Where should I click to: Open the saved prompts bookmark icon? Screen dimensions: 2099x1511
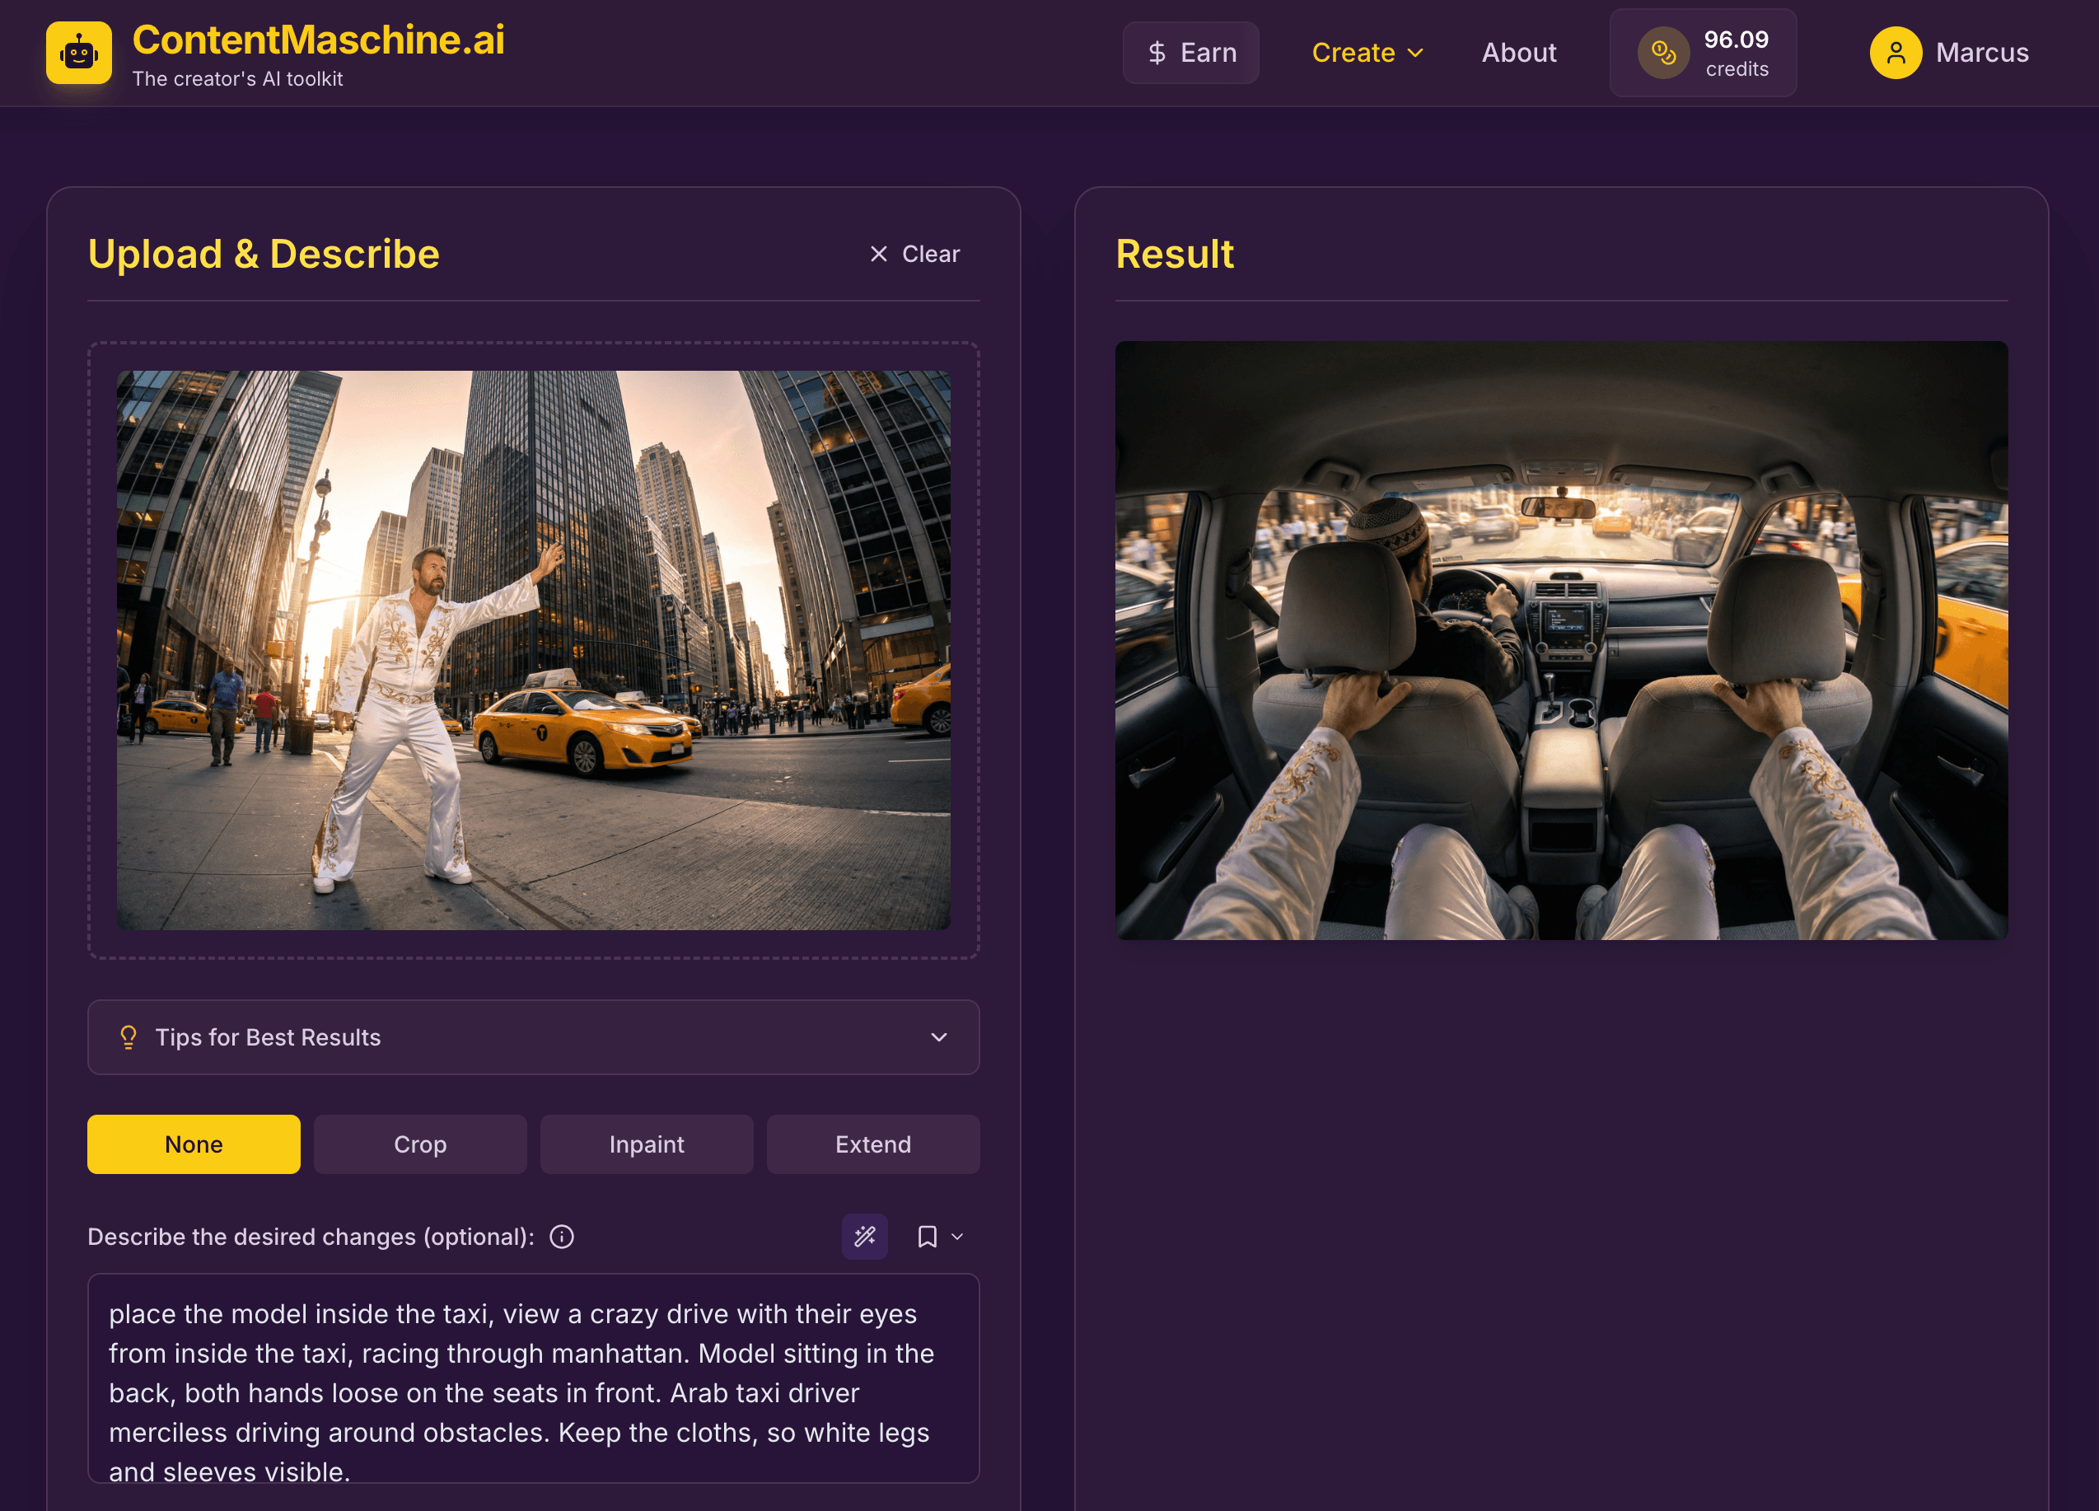coord(928,1236)
